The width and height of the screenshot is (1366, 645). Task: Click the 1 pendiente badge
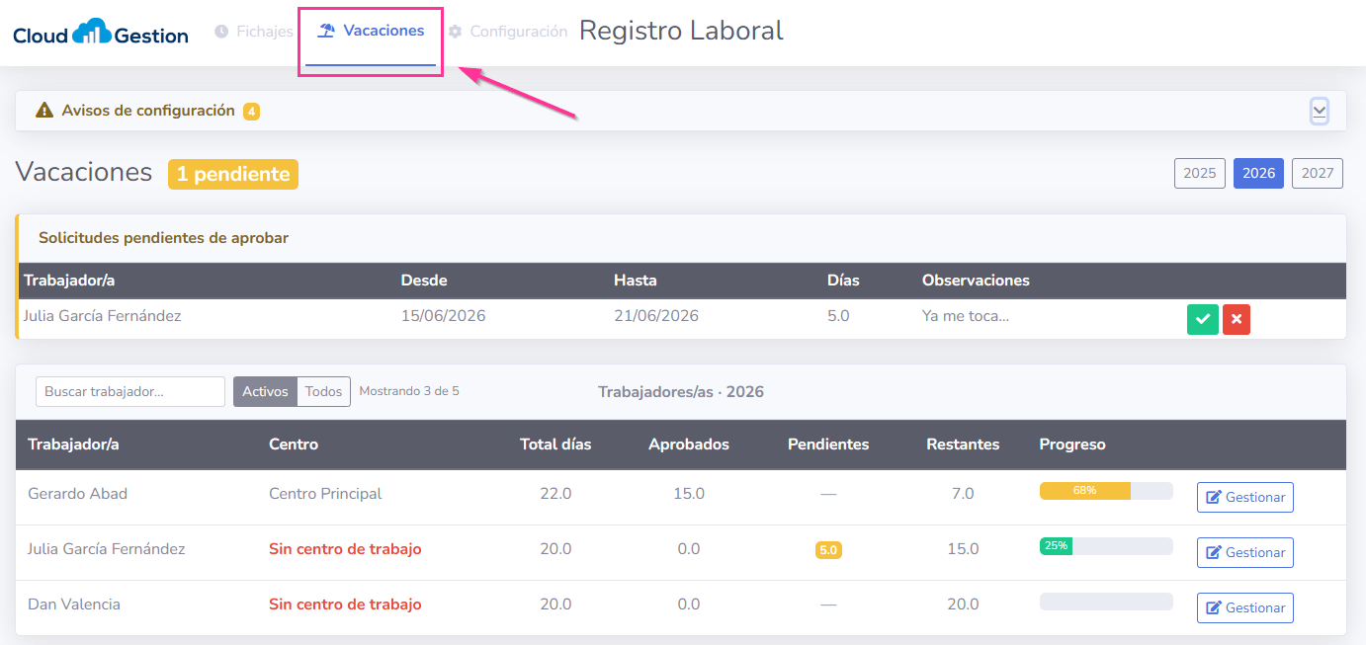click(x=233, y=174)
